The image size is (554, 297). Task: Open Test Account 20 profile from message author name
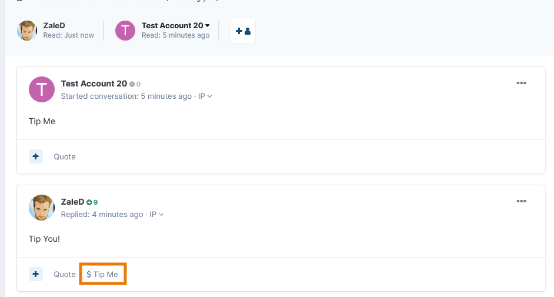click(94, 84)
